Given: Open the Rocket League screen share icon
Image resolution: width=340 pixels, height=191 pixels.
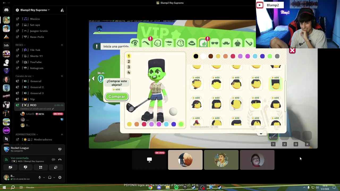Looking at the screenshot, I should click(60, 149).
